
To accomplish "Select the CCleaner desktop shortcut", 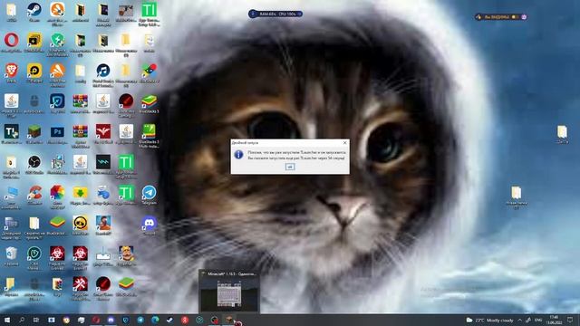I will pyautogui.click(x=34, y=195).
